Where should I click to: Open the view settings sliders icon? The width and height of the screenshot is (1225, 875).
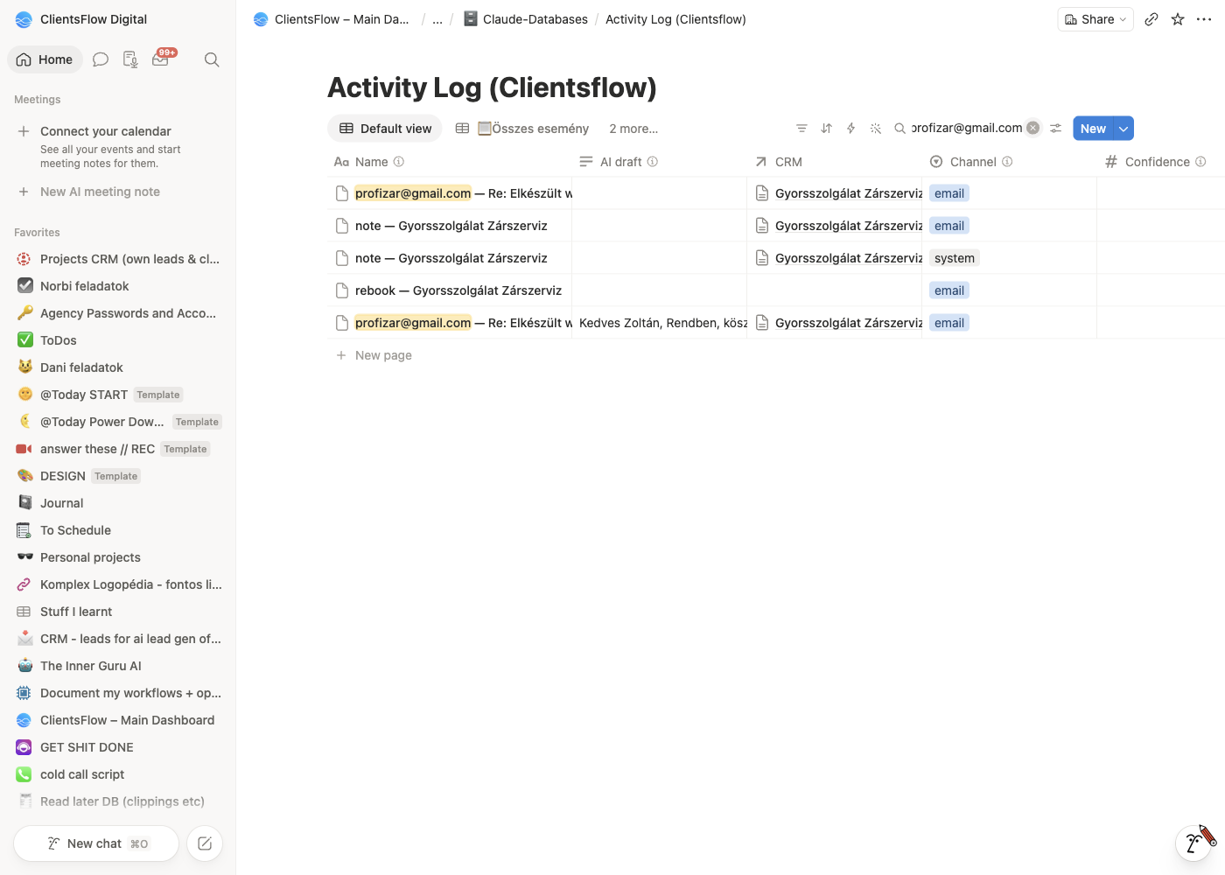[1056, 129]
